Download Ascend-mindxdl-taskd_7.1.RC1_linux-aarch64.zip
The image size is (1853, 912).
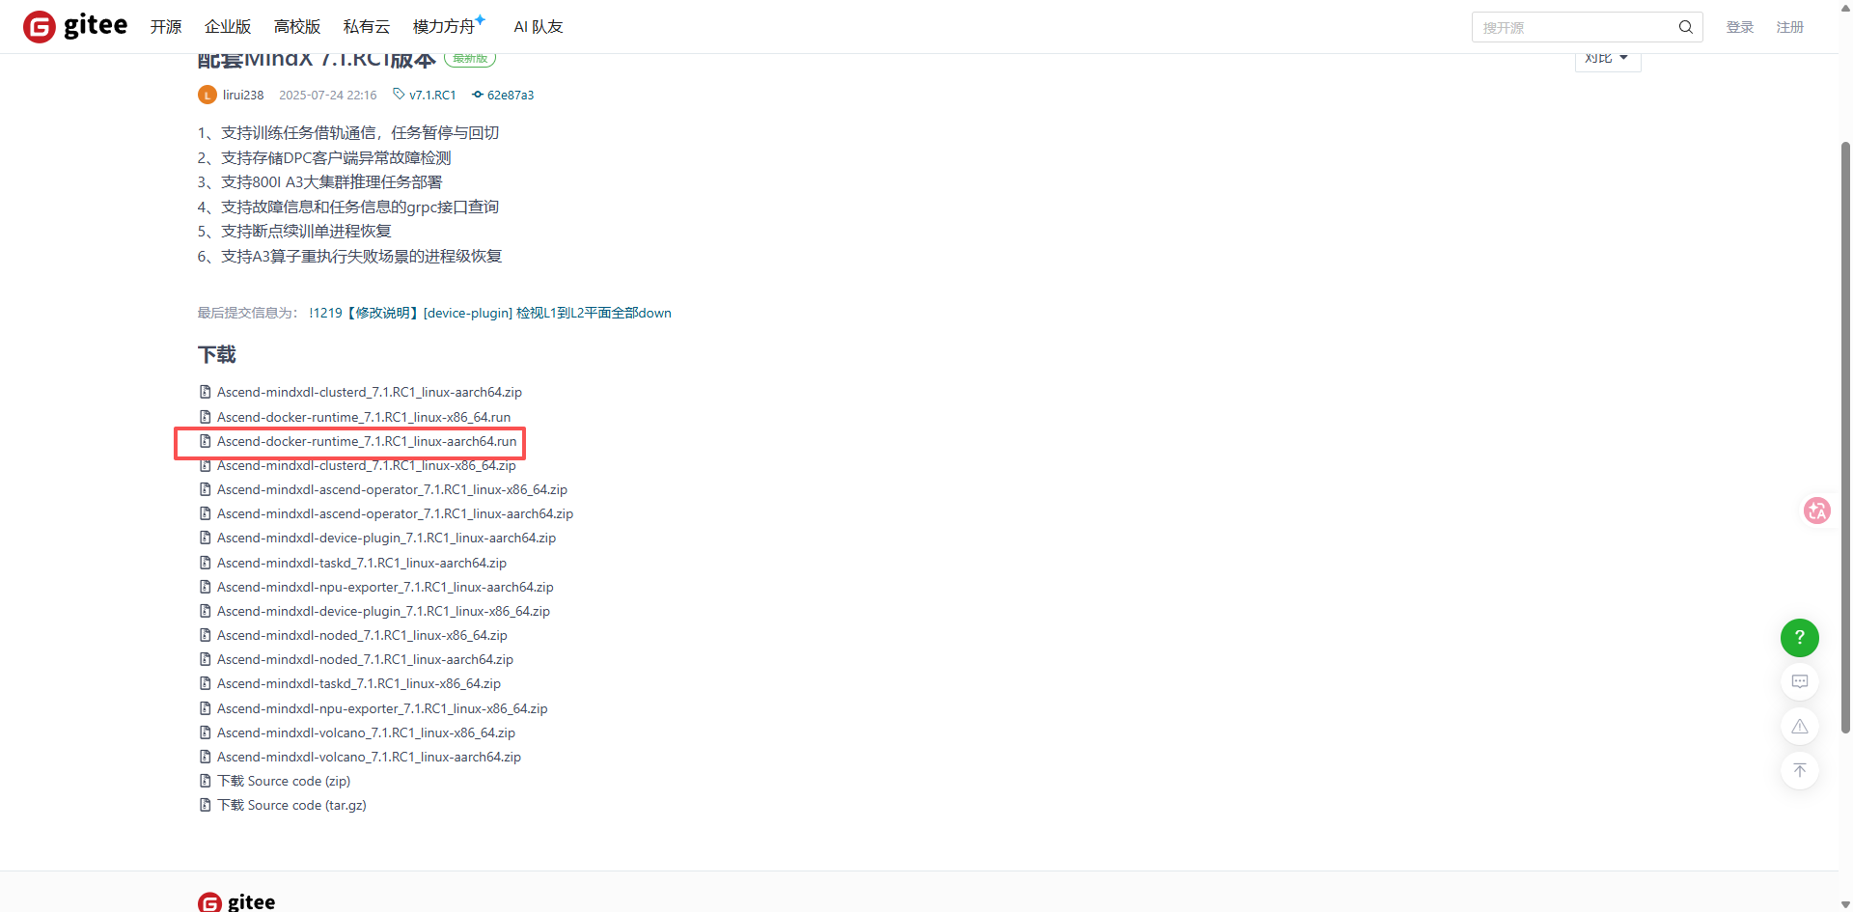click(x=362, y=563)
